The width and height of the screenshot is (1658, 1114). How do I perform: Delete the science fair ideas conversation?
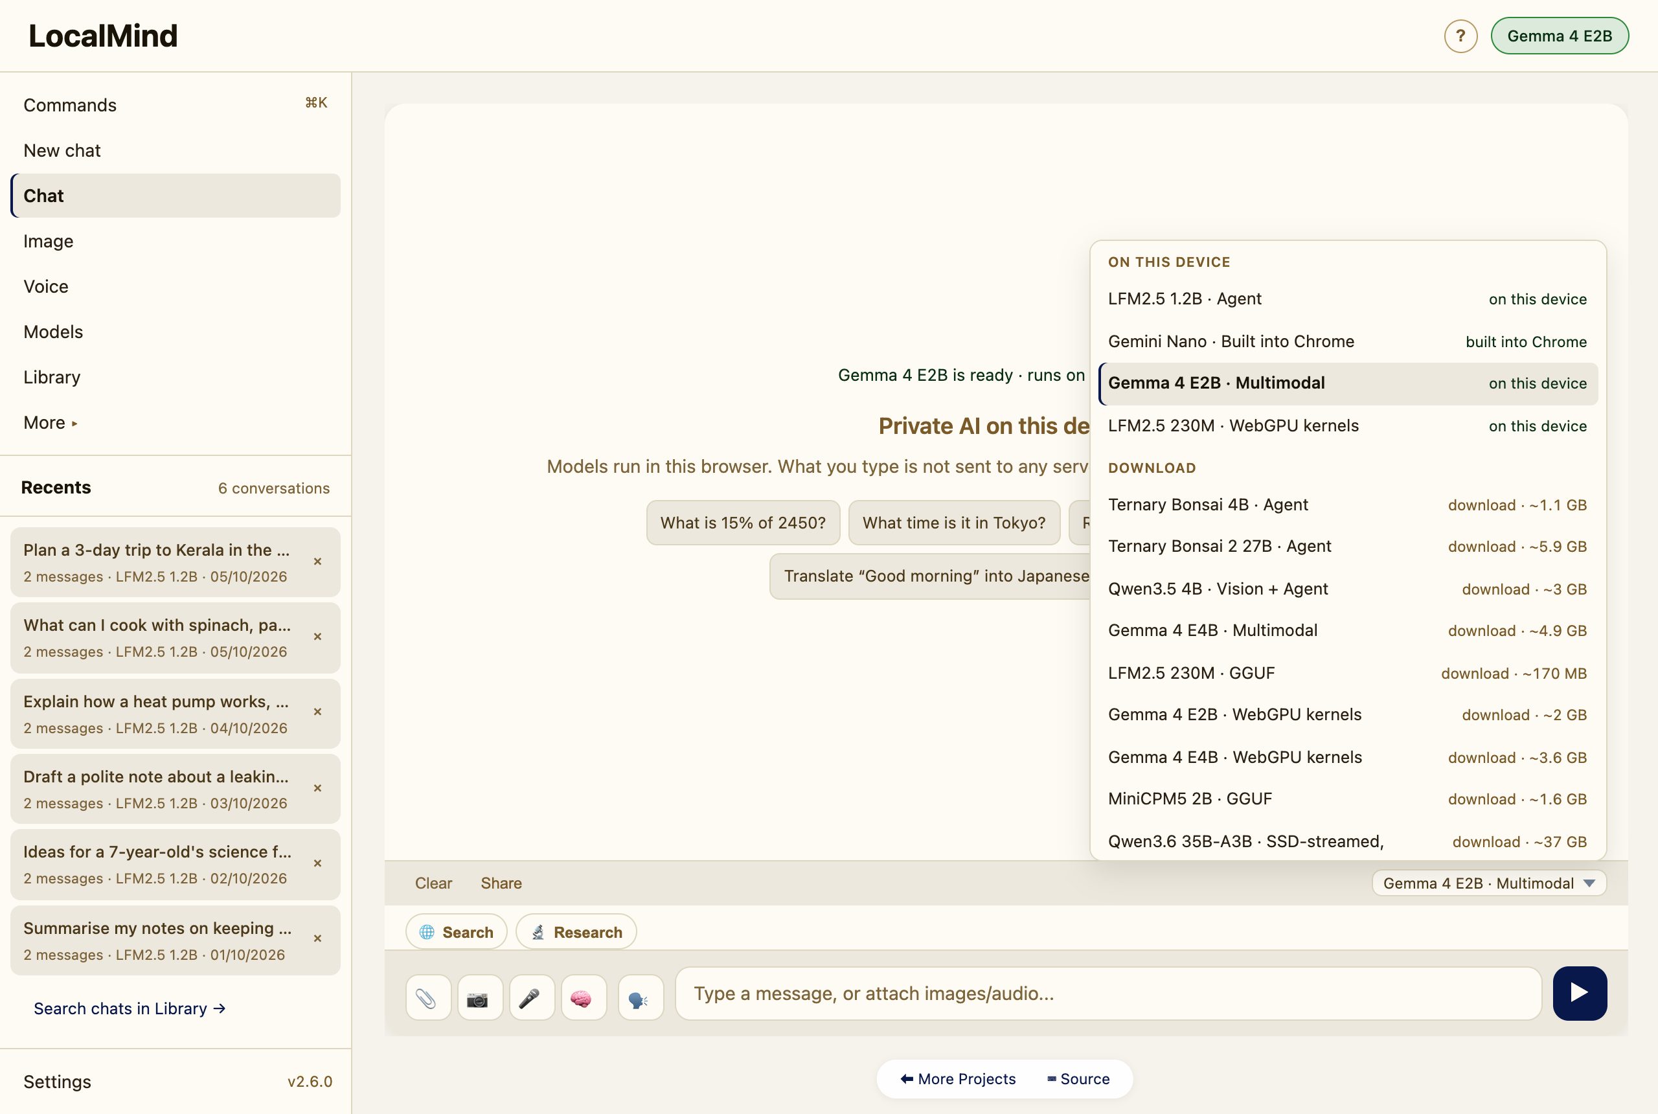pos(317,863)
